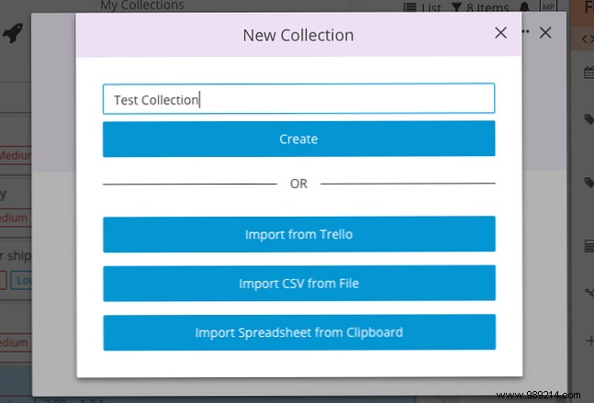
Task: Click the share icon in right sidebar
Action: pos(589,293)
